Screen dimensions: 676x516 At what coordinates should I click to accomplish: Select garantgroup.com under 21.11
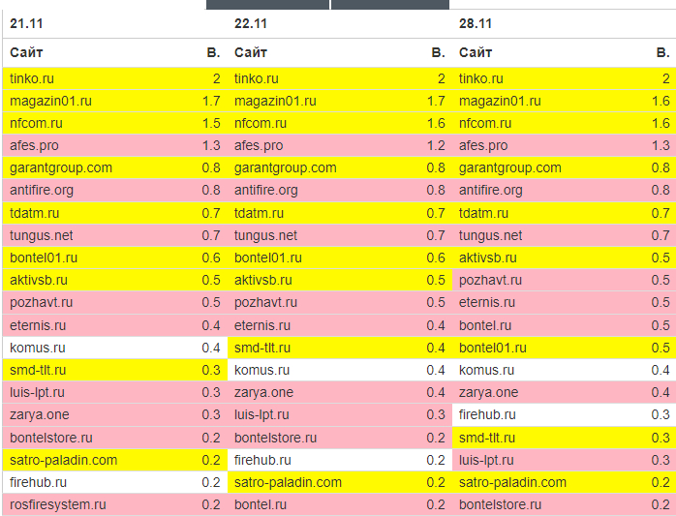61,167
